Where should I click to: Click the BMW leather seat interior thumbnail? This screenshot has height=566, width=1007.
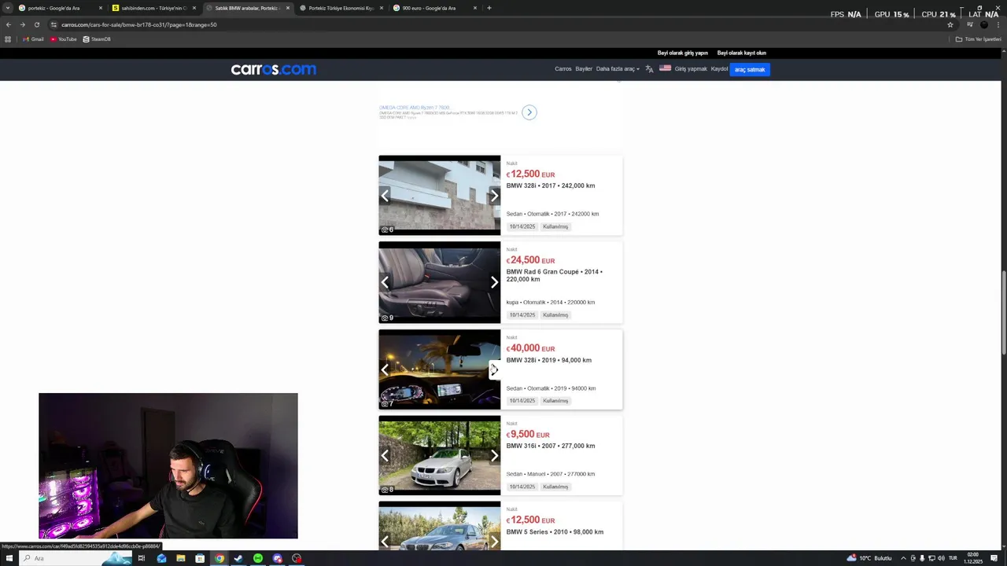click(x=439, y=282)
